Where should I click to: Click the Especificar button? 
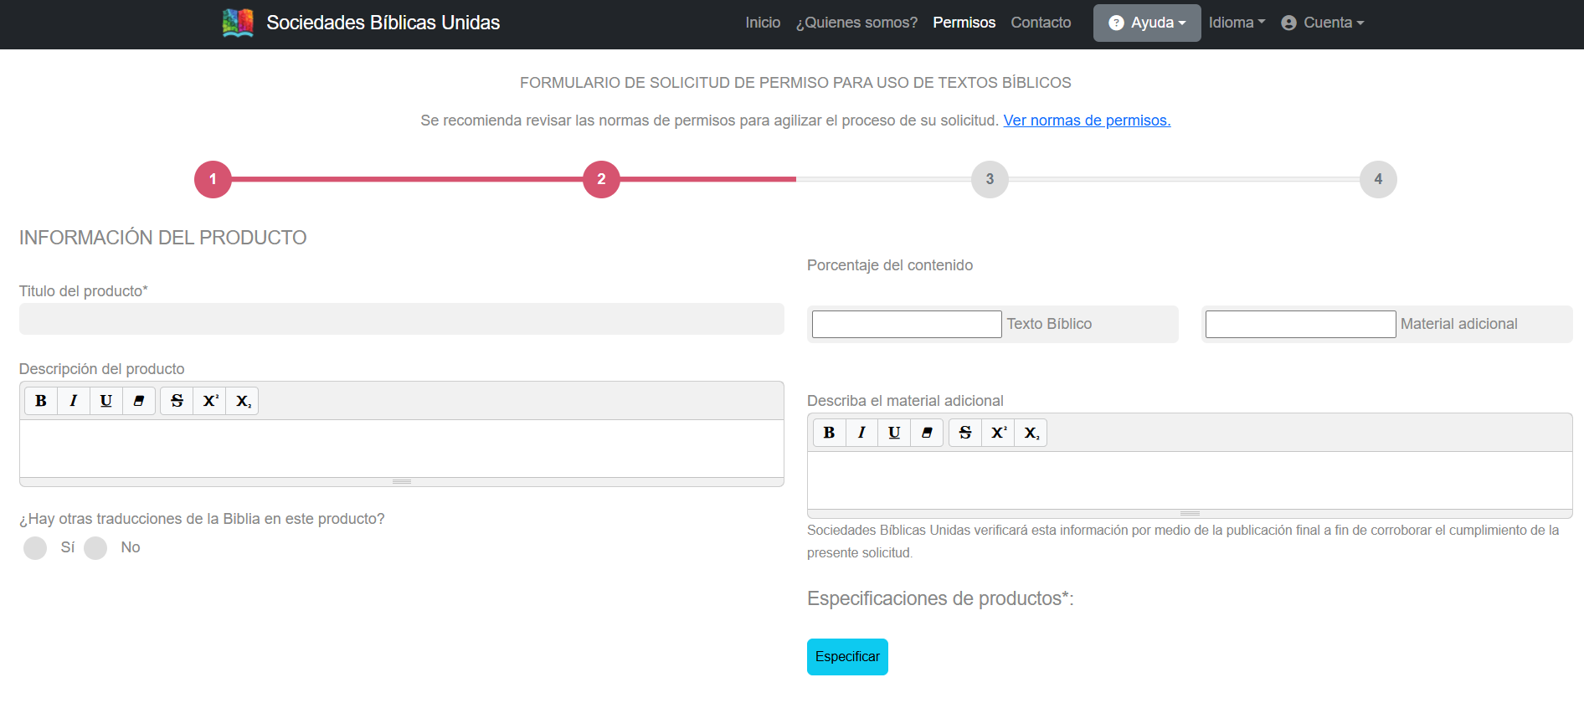tap(847, 657)
